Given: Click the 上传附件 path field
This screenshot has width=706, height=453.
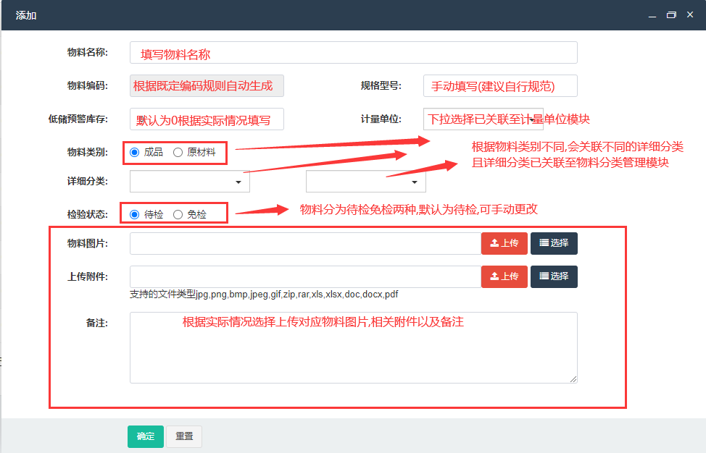Looking at the screenshot, I should click(x=306, y=276).
